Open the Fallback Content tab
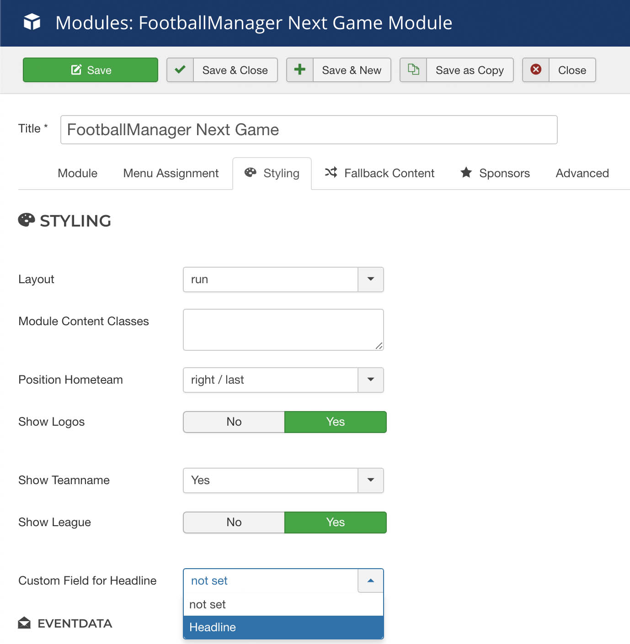630x644 pixels. pyautogui.click(x=379, y=173)
